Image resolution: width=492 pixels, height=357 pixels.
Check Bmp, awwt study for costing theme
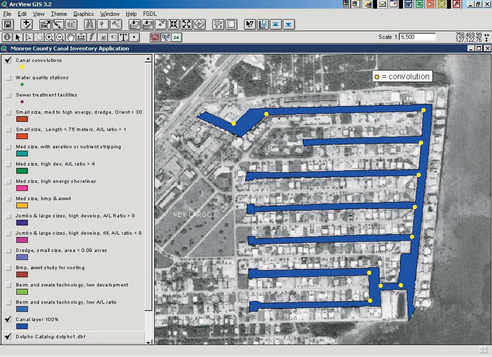click(x=8, y=268)
